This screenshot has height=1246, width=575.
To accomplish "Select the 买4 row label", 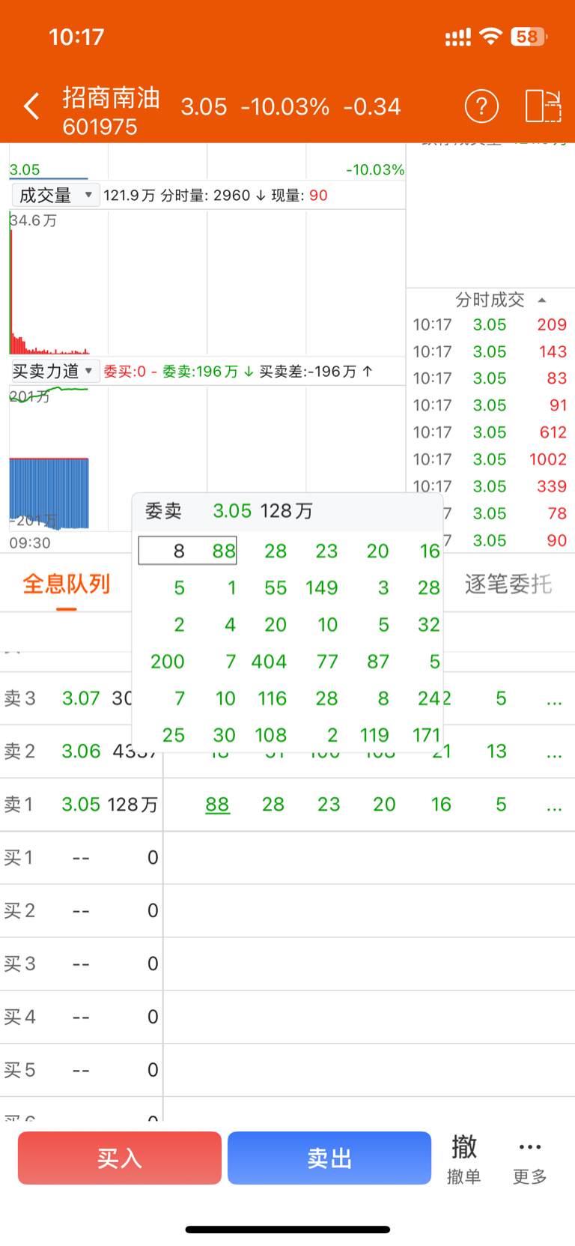I will pos(19,1017).
